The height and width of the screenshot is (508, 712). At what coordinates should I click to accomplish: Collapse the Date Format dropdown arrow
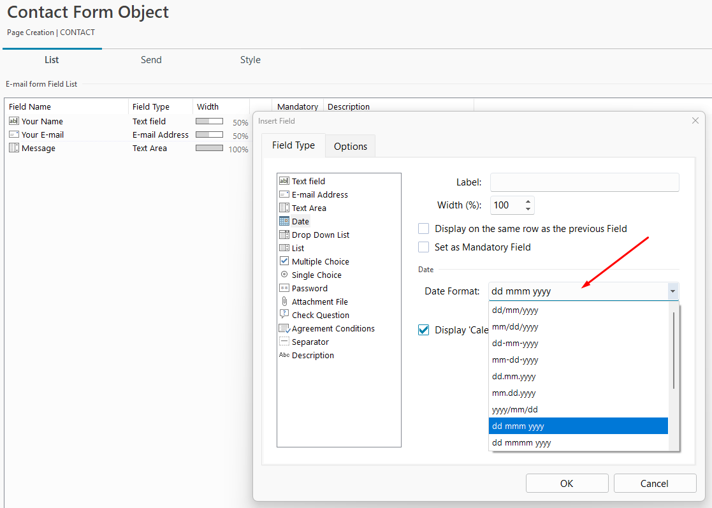click(672, 291)
